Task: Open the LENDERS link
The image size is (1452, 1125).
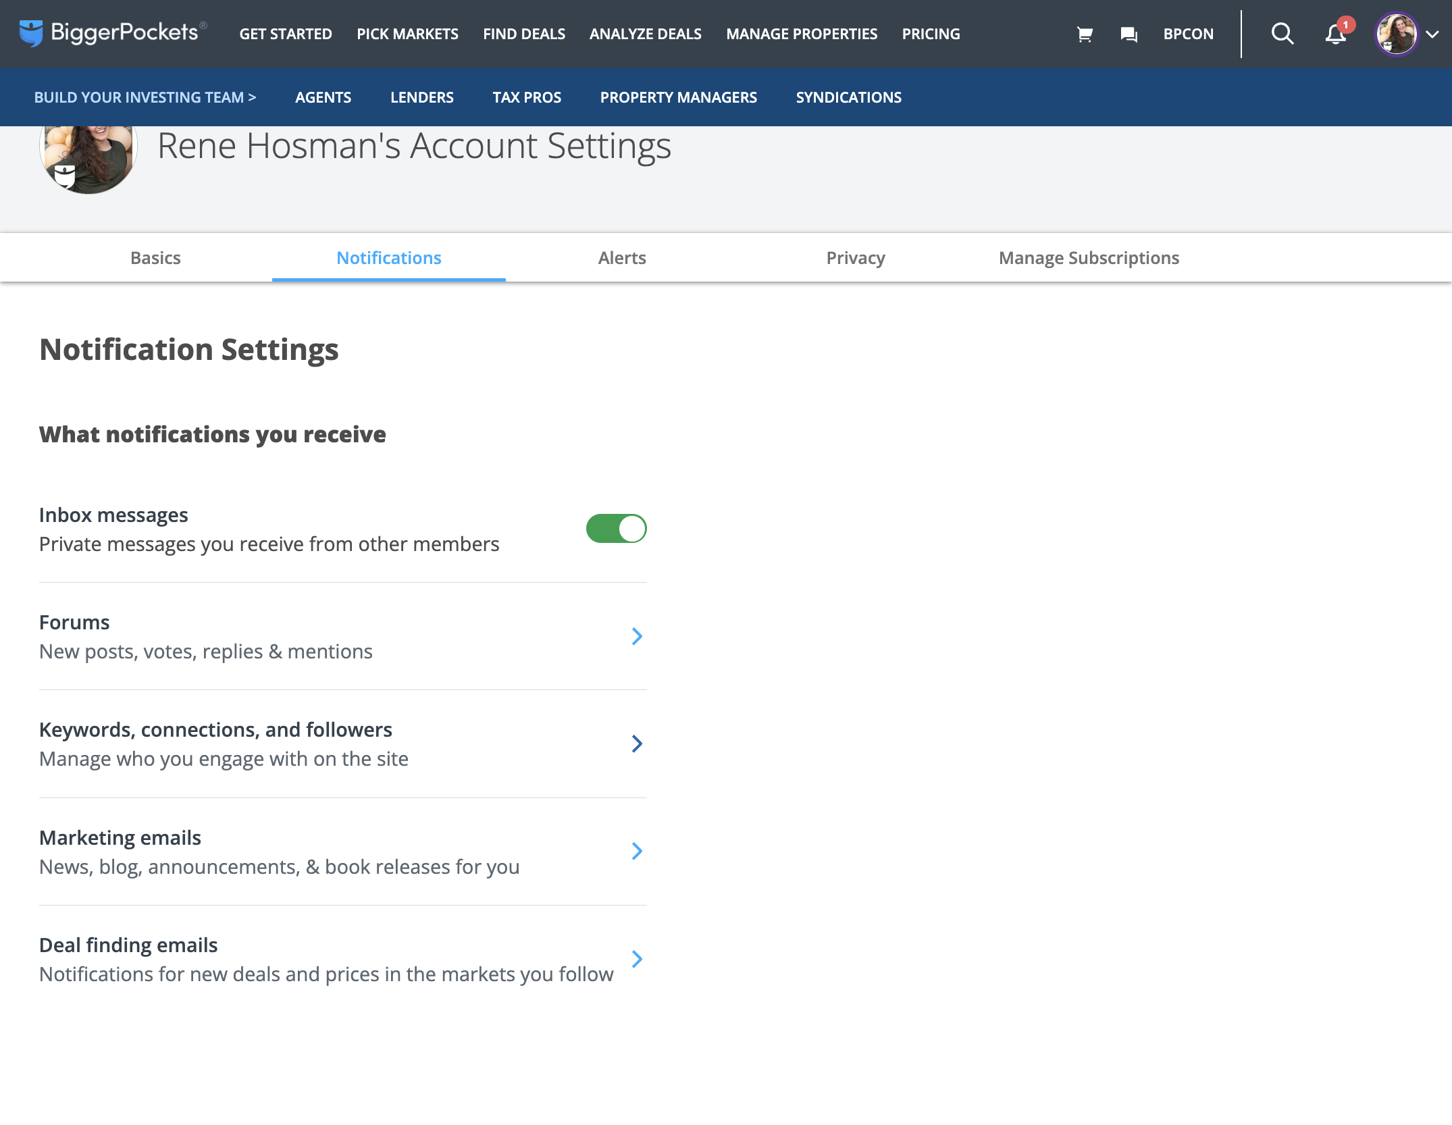Action: pyautogui.click(x=421, y=97)
